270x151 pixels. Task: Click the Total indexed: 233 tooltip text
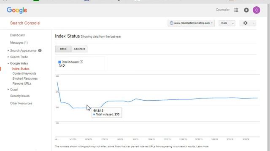(x=108, y=115)
